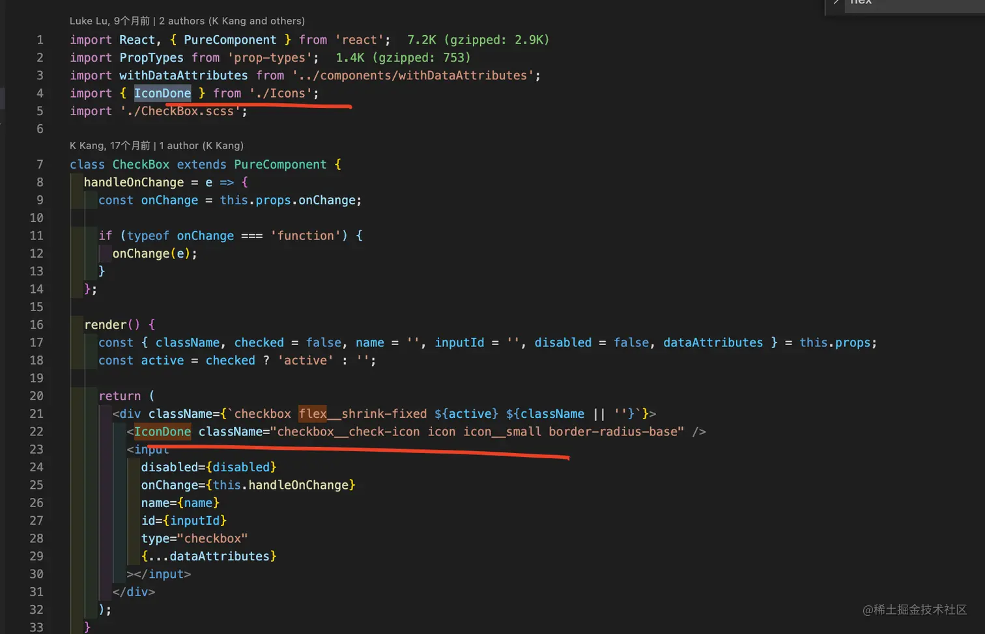Click line number 6 in the gutter
This screenshot has width=985, height=634.
(40, 129)
